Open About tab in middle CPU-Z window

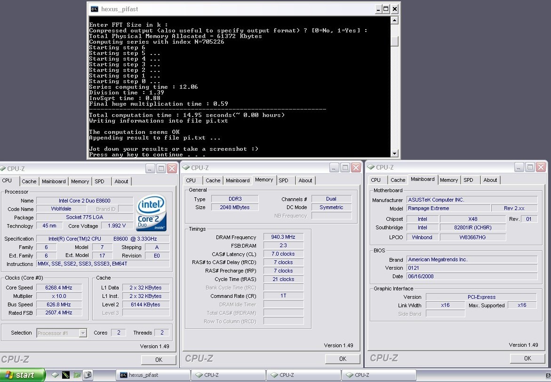(305, 180)
